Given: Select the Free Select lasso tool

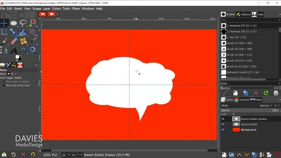Looking at the screenshot, I should (23, 23).
